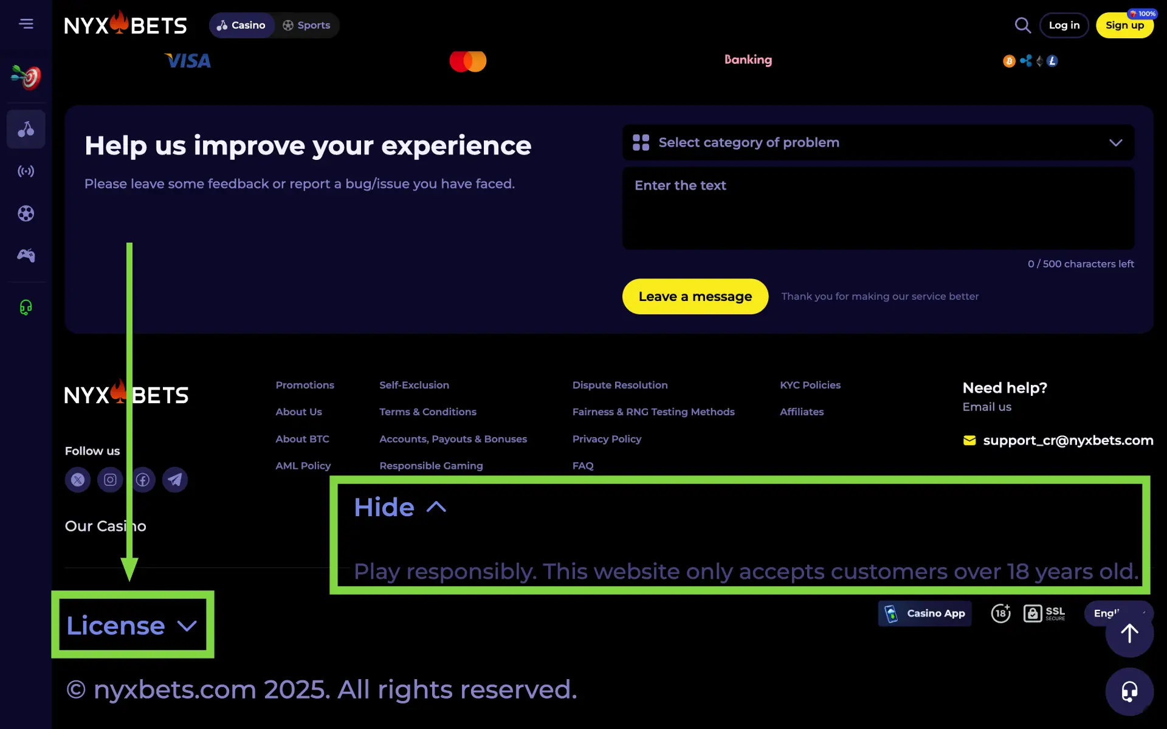The image size is (1167, 729).
Task: Open KYC Policies link
Action: pyautogui.click(x=810, y=385)
